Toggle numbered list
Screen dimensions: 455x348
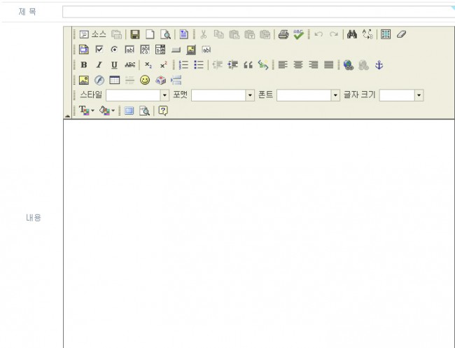click(183, 65)
